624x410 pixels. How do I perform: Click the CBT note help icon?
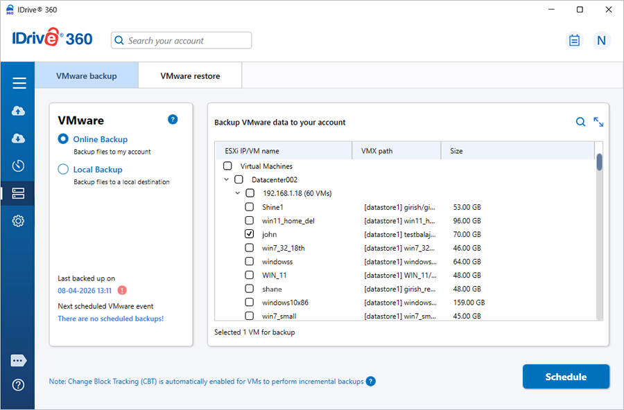tap(370, 382)
